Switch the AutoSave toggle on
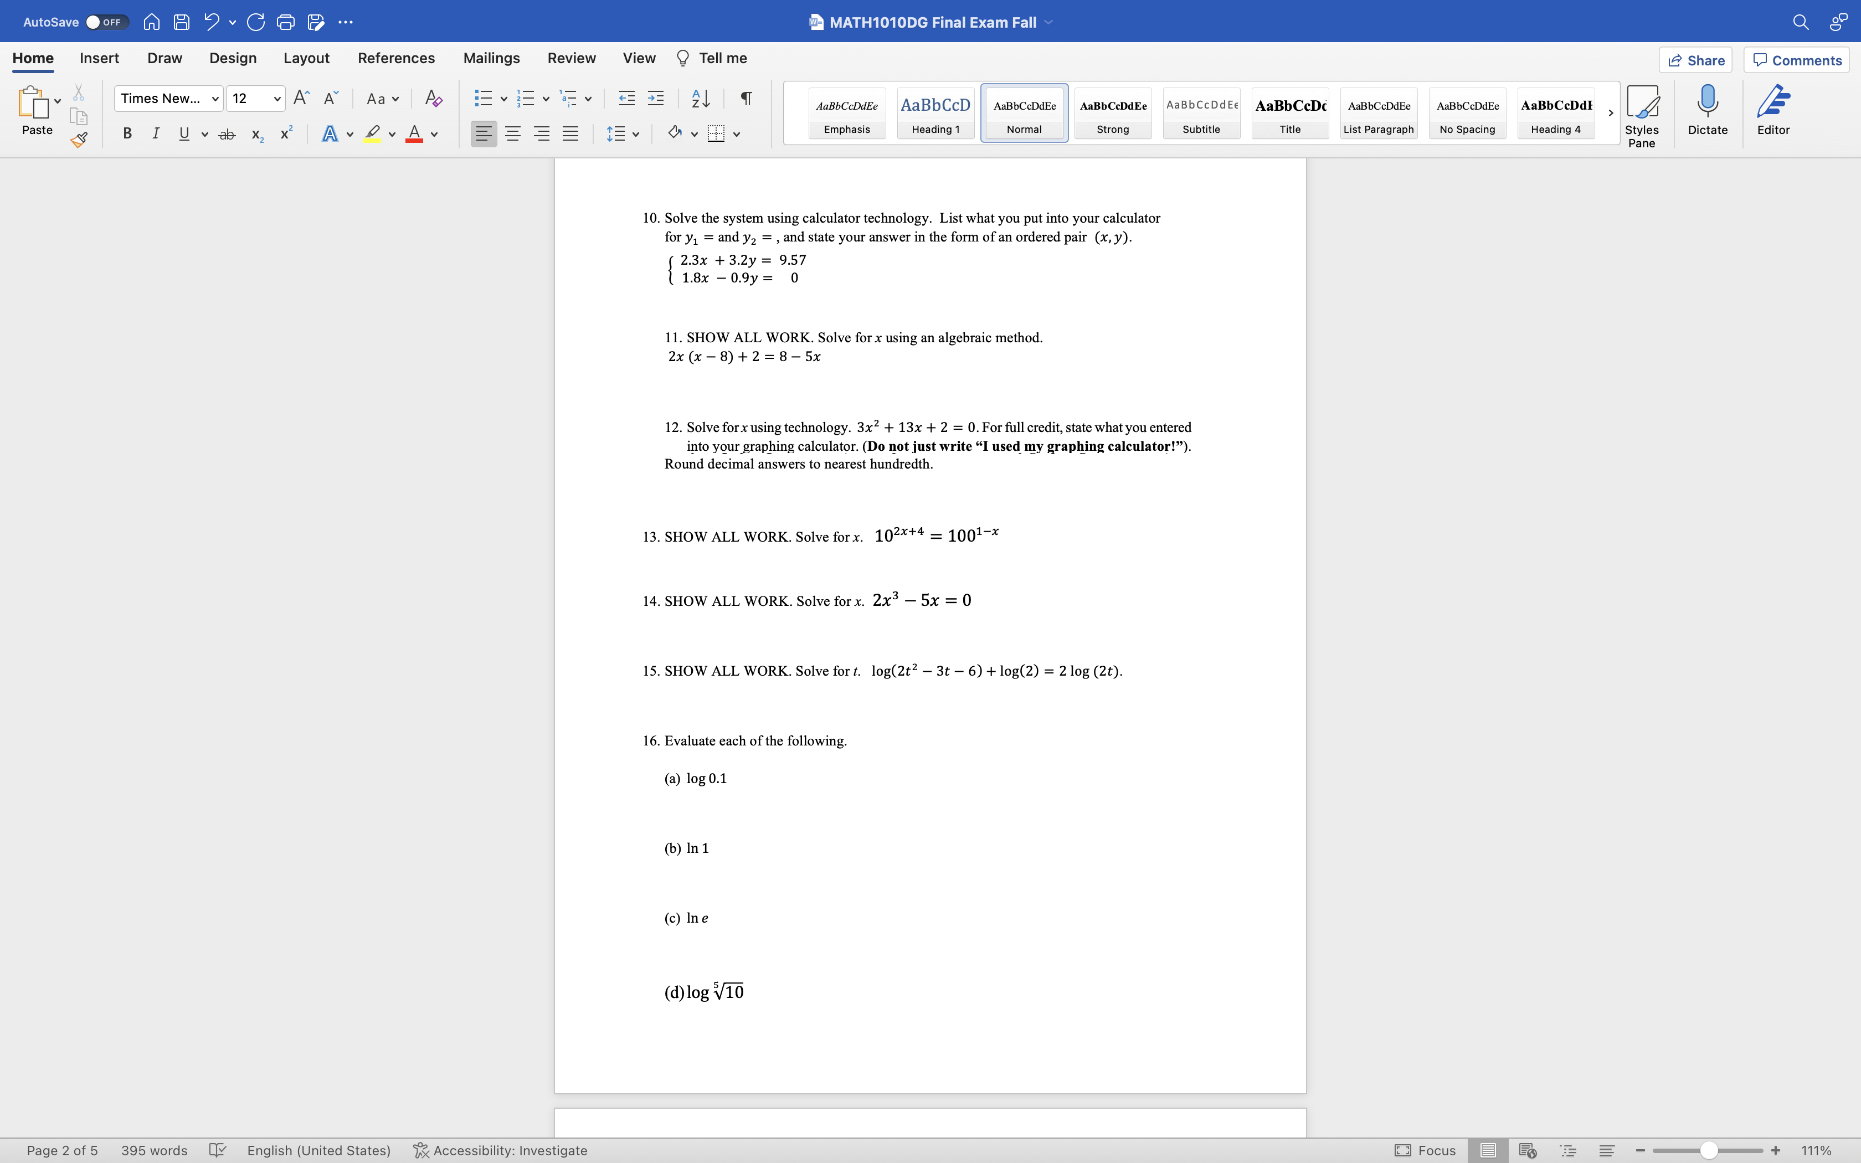The width and height of the screenshot is (1861, 1163). coord(106,22)
